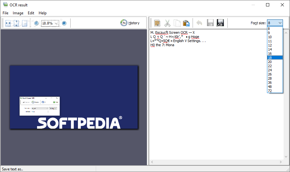The height and width of the screenshot is (172, 290).
Task: Click the select all text icon
Action: point(157,23)
